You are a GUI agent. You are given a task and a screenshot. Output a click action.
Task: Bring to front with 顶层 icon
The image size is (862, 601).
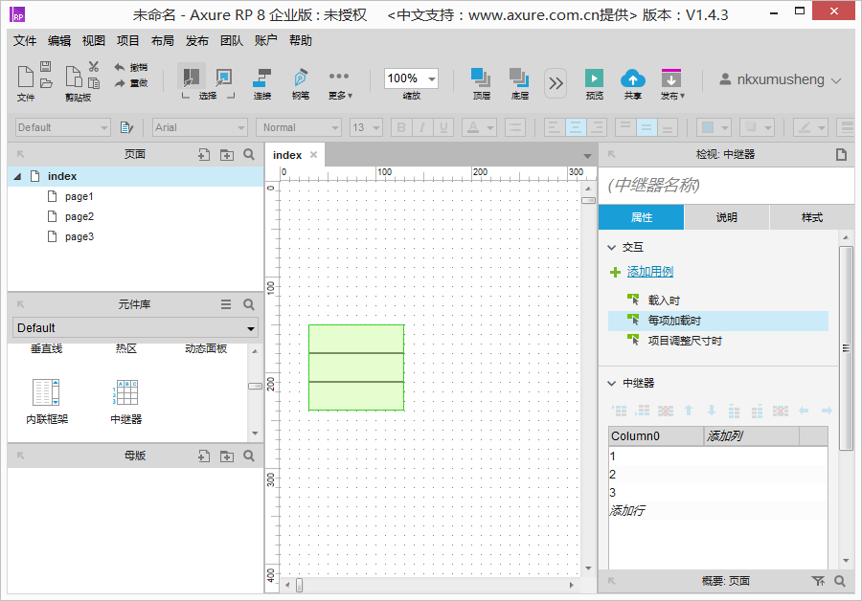(x=481, y=78)
